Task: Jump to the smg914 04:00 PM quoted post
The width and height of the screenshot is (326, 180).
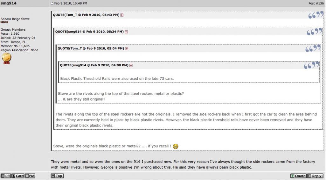Action: [131, 65]
